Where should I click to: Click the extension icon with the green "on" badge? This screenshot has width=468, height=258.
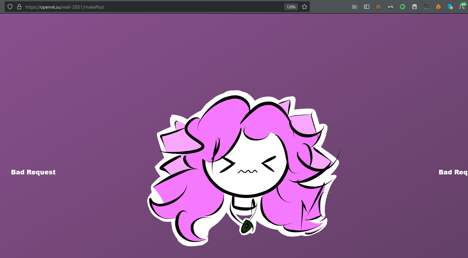(462, 6)
